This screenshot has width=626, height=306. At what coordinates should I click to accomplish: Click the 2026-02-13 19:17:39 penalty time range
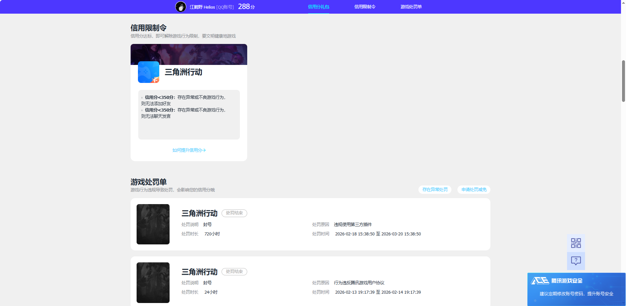click(x=378, y=292)
